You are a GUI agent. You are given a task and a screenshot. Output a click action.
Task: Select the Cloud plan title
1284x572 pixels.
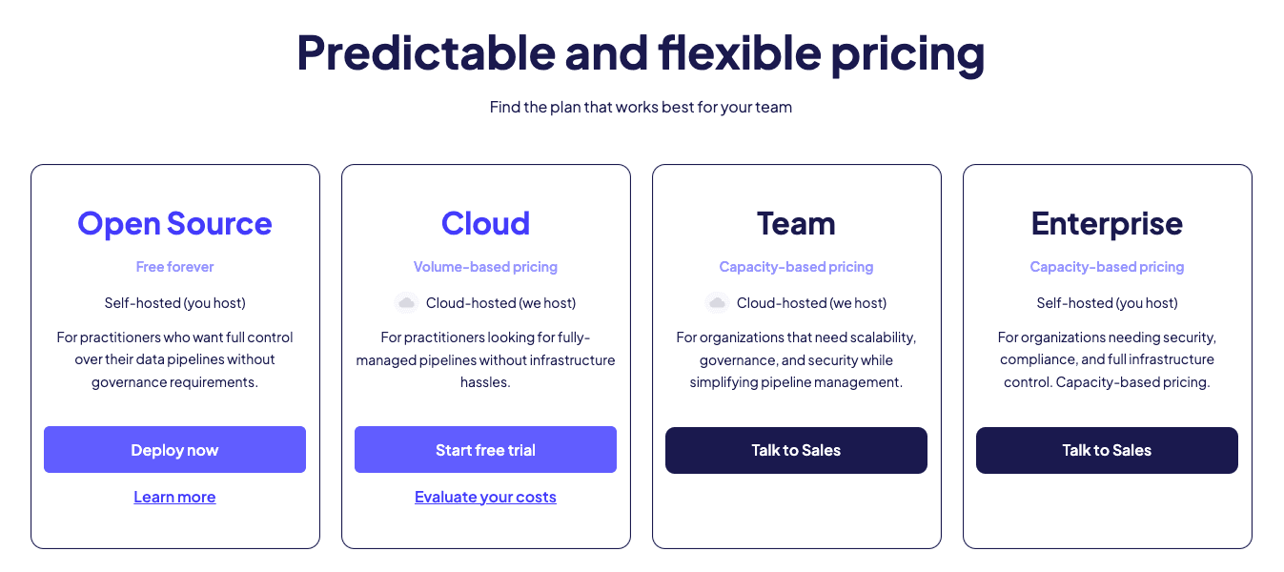coord(485,223)
